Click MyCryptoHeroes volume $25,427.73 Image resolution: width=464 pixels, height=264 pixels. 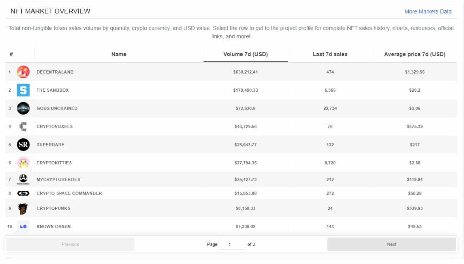click(245, 179)
